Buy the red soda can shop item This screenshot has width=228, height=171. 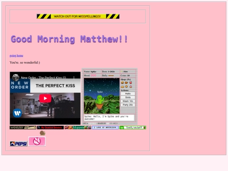coord(130,83)
